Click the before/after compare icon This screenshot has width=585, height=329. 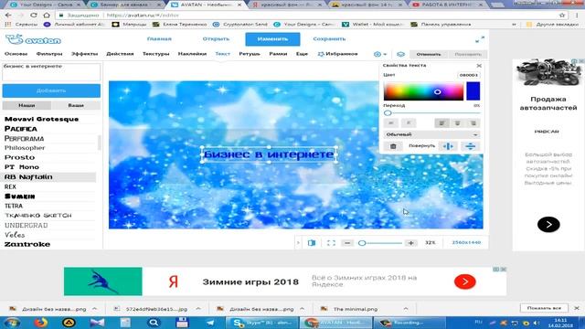tap(312, 243)
